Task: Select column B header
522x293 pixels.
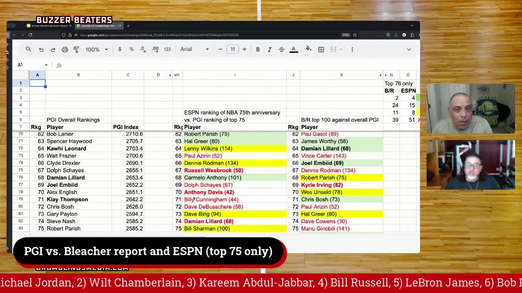Action: coord(78,75)
